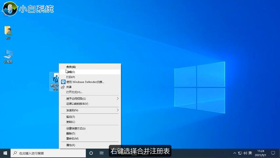Switch the 英 input method indicator

tap(250, 153)
